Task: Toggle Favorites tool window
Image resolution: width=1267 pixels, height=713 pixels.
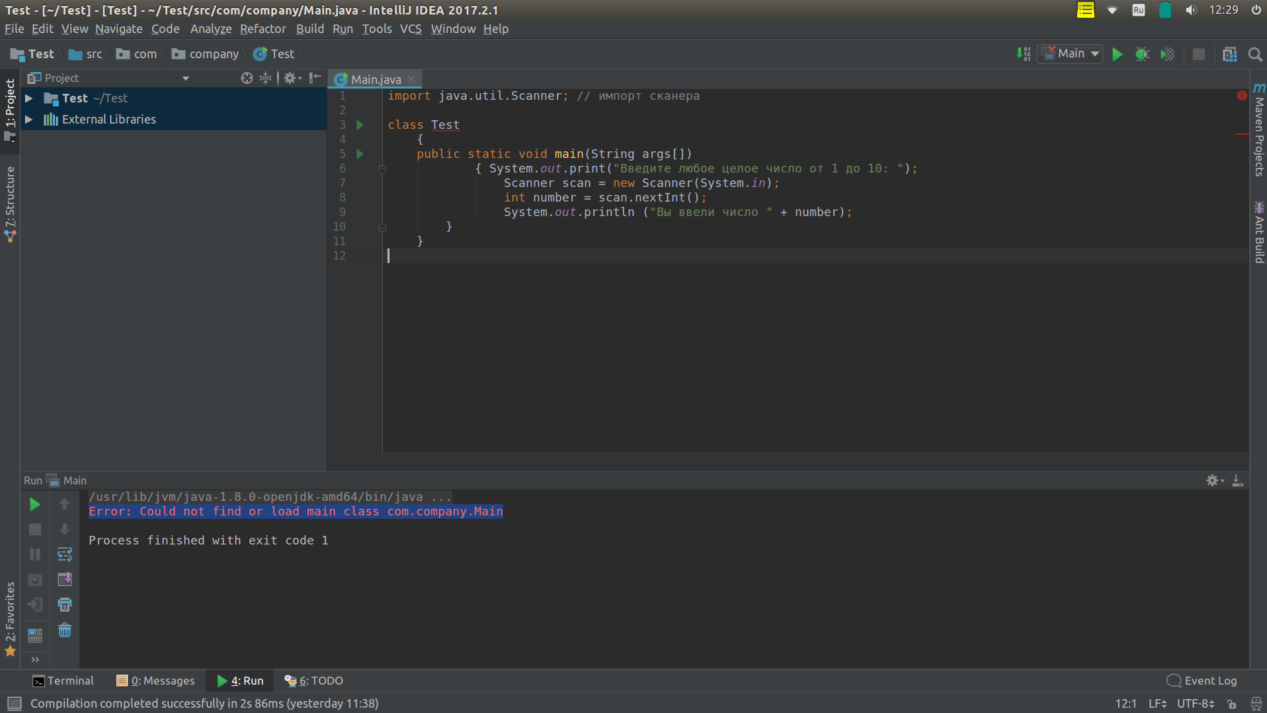Action: pyautogui.click(x=10, y=619)
